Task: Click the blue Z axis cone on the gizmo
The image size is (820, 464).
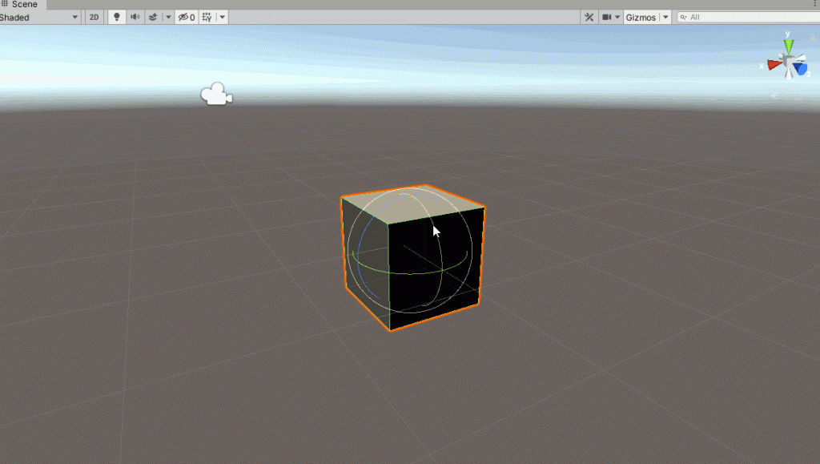Action: [x=801, y=68]
